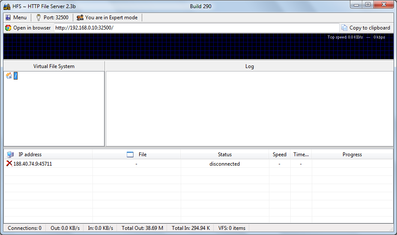Screen dimensions: 397x235
Task: Click the home root folder icon
Action: [9, 75]
